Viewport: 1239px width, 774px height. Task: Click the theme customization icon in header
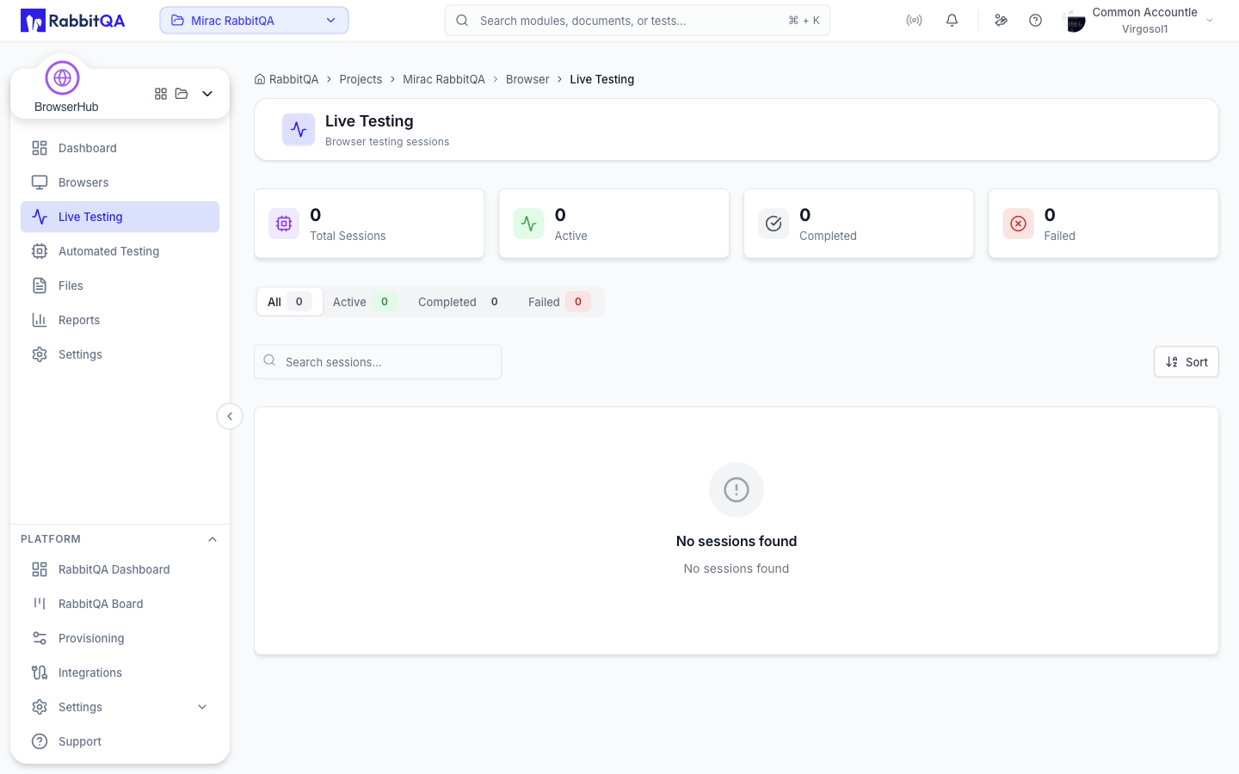[x=1001, y=21]
